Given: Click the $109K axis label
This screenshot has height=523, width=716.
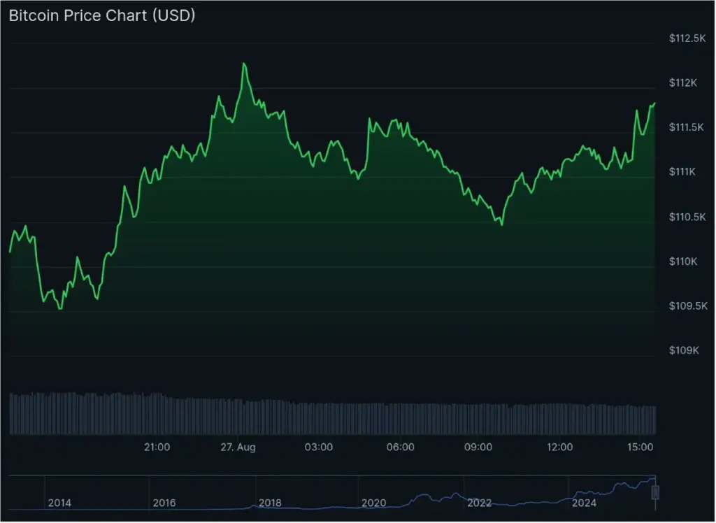Looking at the screenshot, I should 684,350.
